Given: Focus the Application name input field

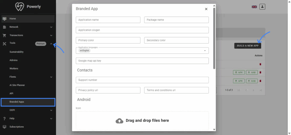Looking at the screenshot, I should pos(108,20).
